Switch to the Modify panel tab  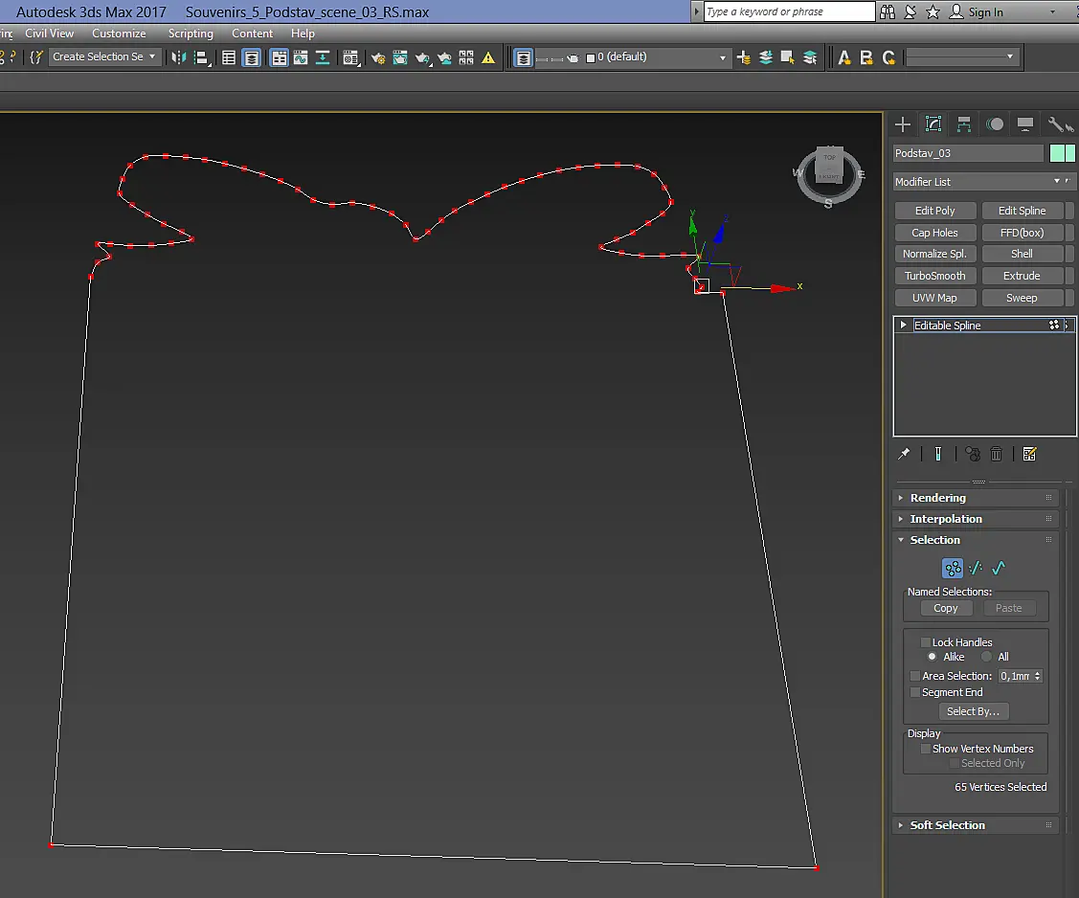point(933,124)
